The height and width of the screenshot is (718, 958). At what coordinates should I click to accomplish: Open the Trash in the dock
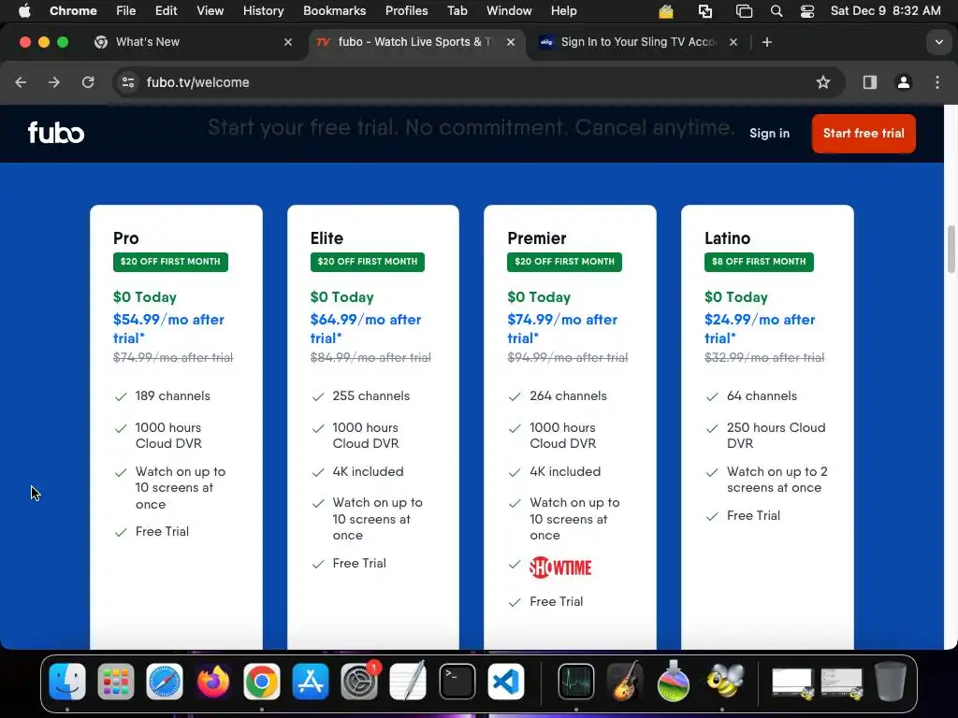(891, 682)
